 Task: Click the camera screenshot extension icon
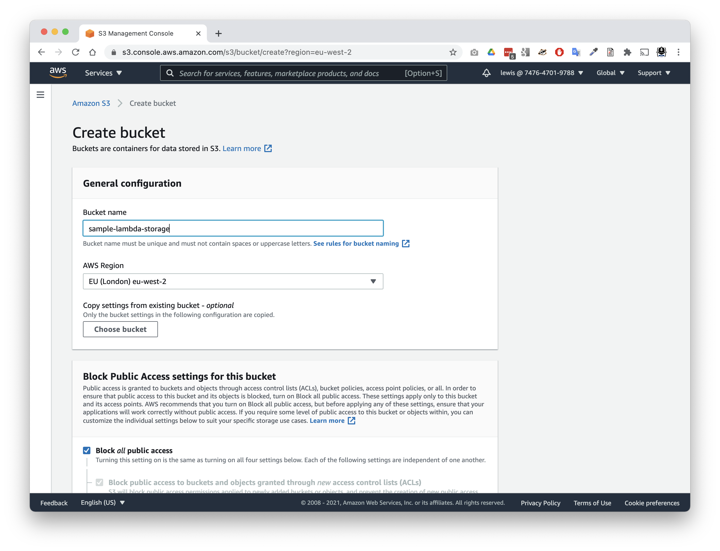(x=474, y=52)
